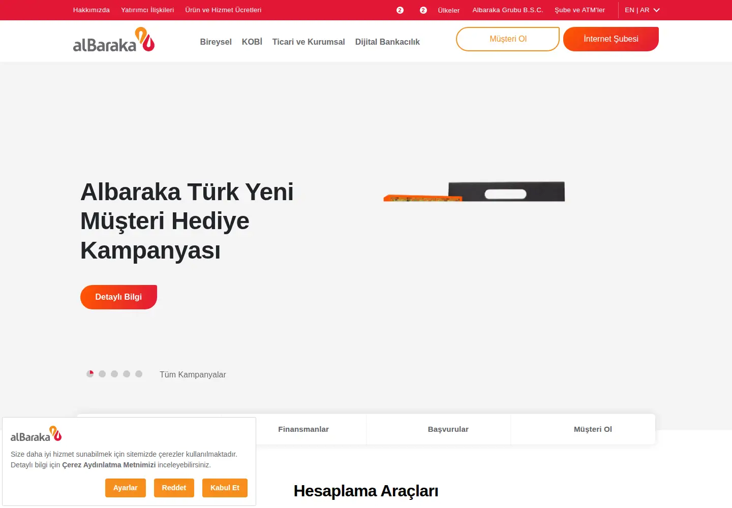This screenshot has width=732, height=508.
Task: Go to Yatırımcı İlişkileri
Action: [147, 10]
